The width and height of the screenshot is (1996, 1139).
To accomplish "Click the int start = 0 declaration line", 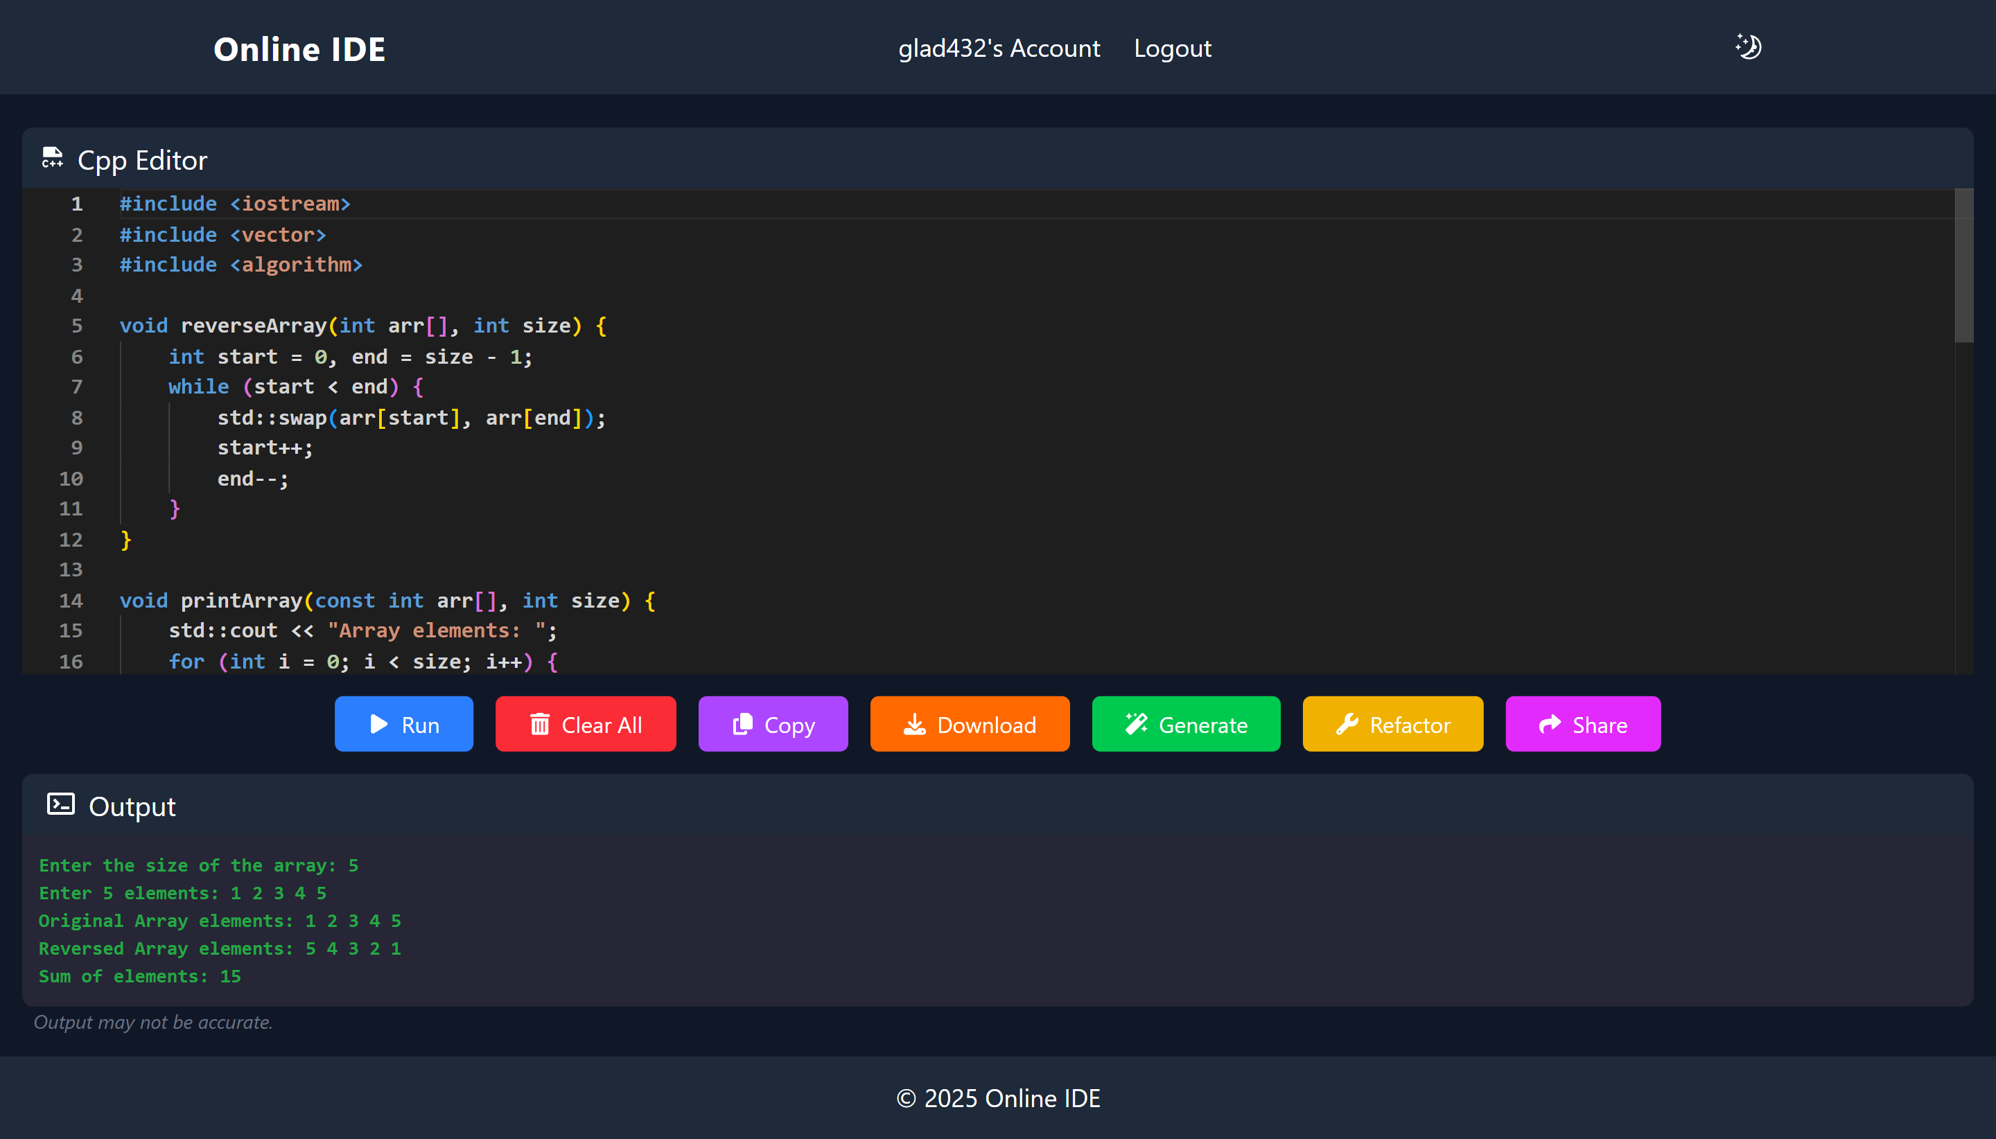I will (351, 357).
